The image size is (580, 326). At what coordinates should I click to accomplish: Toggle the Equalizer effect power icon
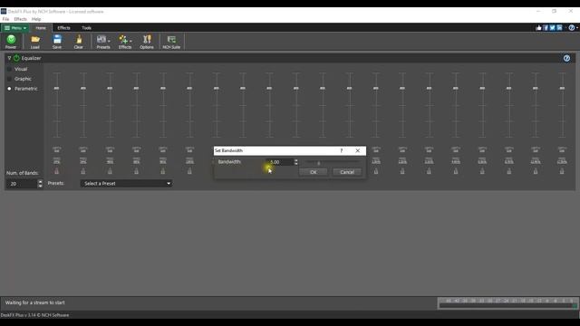click(16, 58)
